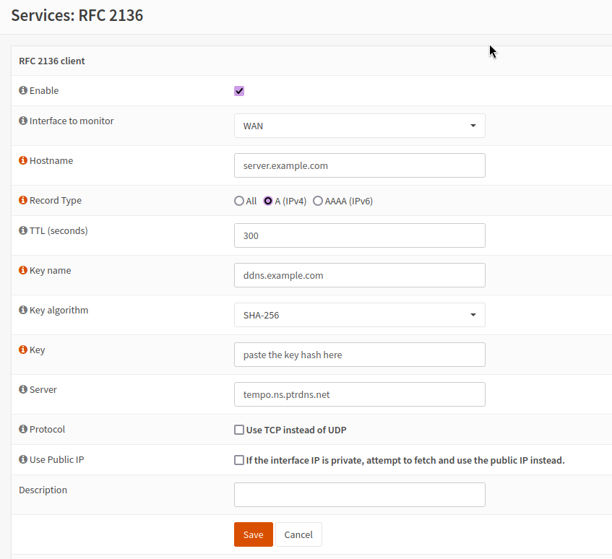The height and width of the screenshot is (559, 612).
Task: Focus the TTL field showing 300
Action: coord(360,235)
